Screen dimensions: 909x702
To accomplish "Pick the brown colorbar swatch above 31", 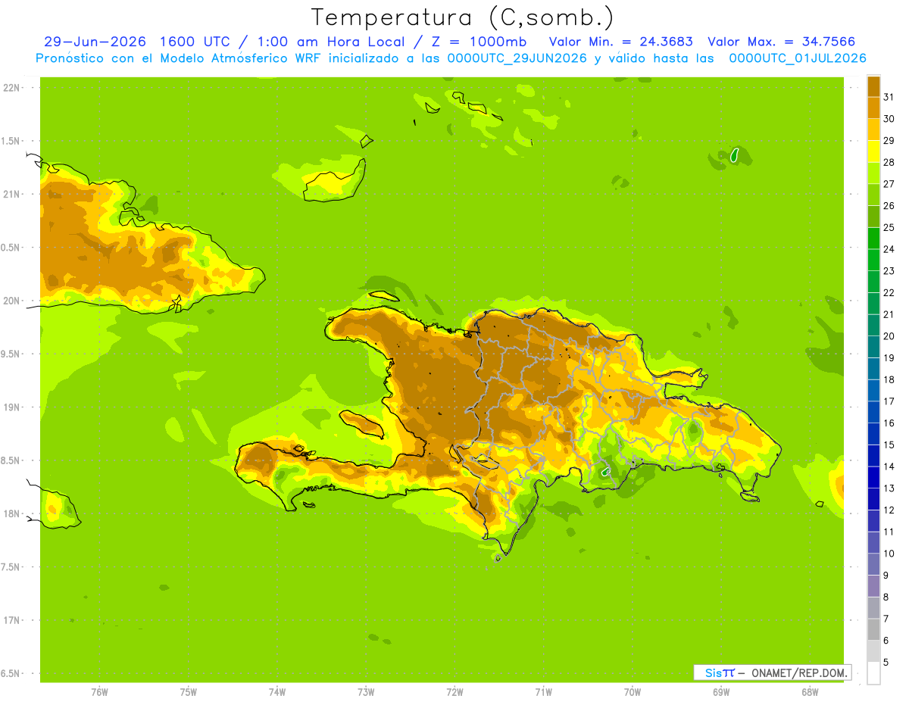I will pyautogui.click(x=873, y=86).
